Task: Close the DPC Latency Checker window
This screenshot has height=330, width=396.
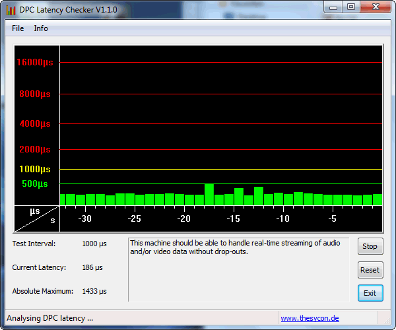Action: click(x=376, y=7)
